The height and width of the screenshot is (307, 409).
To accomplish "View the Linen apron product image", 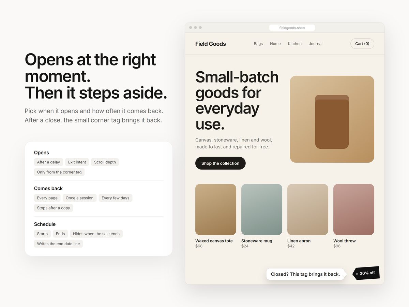I will (x=308, y=209).
